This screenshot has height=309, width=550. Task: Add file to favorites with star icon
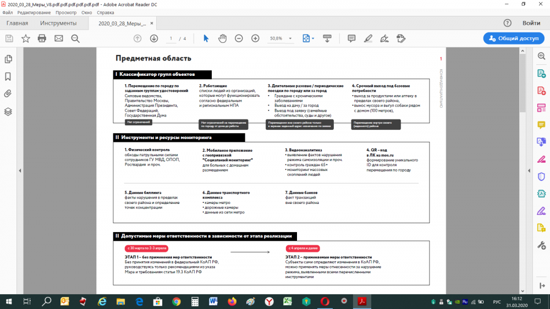(x=25, y=38)
